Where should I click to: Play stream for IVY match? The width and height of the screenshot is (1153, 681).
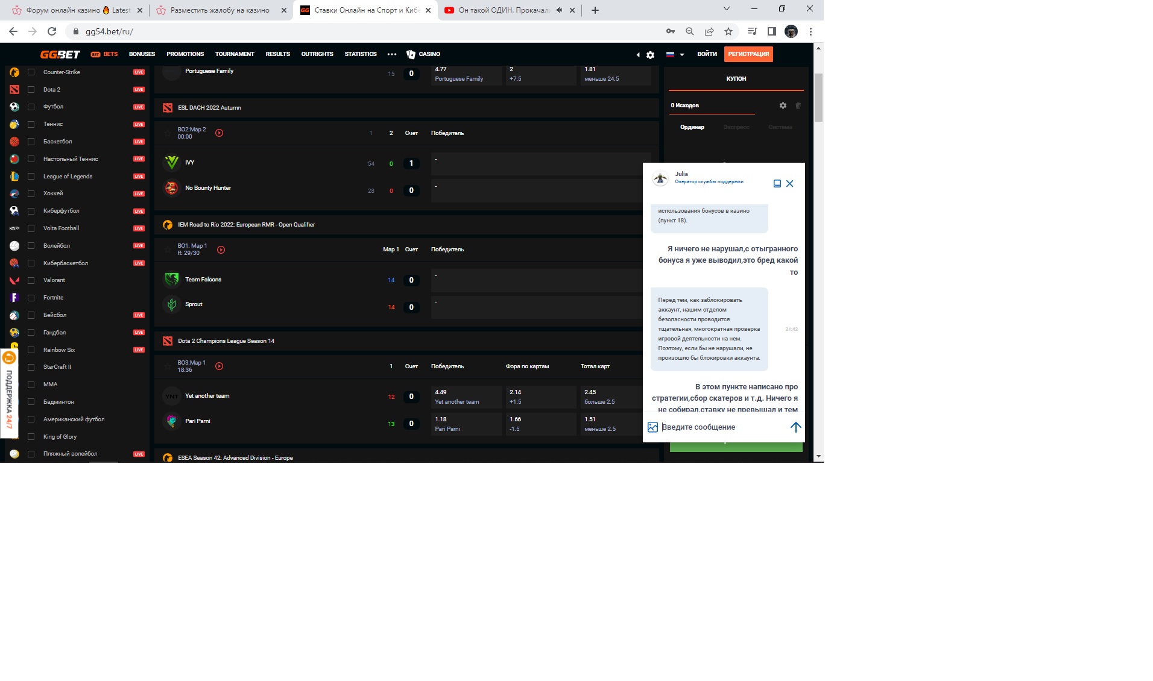[x=219, y=133]
